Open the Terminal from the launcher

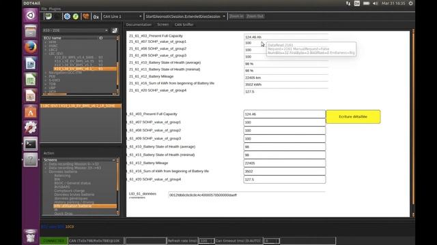(x=30, y=144)
